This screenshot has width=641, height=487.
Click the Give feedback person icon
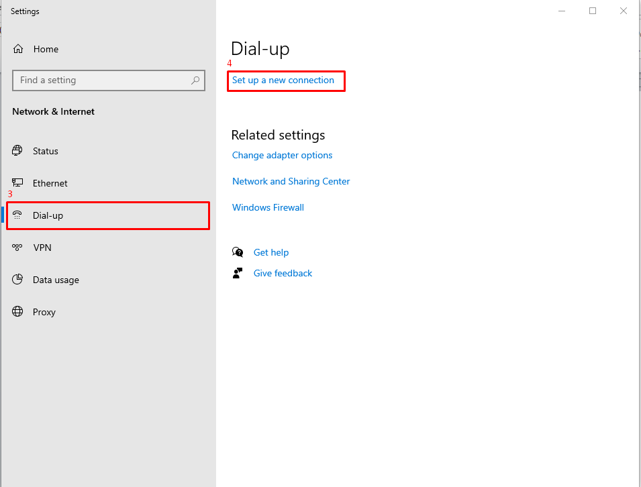coord(238,273)
